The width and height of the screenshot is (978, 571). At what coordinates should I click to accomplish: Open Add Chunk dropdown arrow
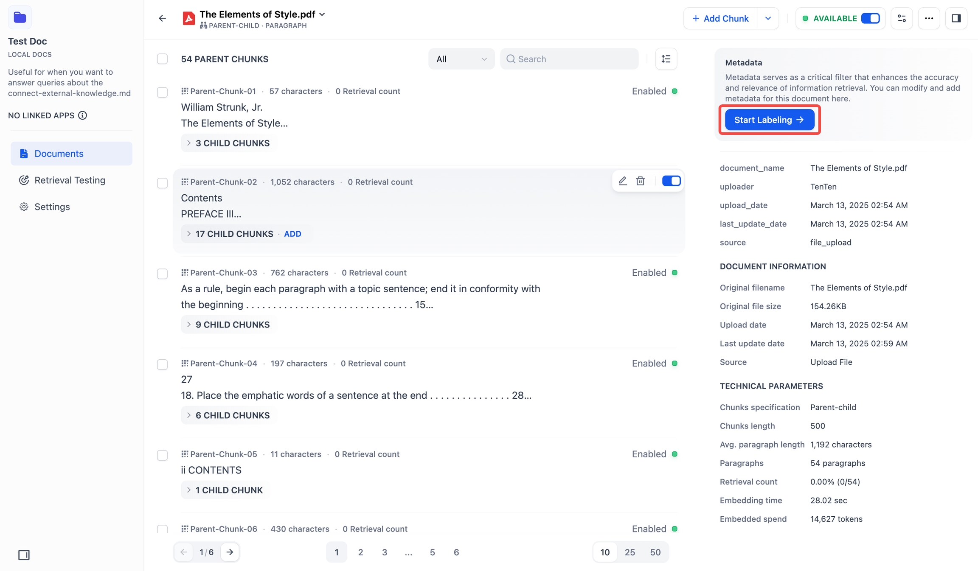(x=767, y=18)
